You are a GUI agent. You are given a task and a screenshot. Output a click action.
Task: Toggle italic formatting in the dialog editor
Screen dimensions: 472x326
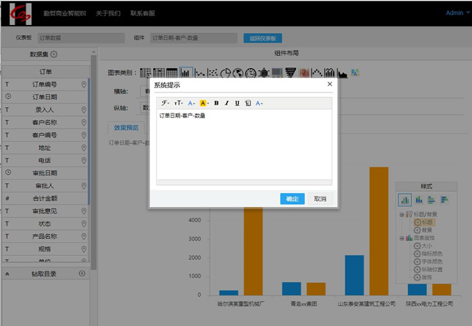coord(227,103)
